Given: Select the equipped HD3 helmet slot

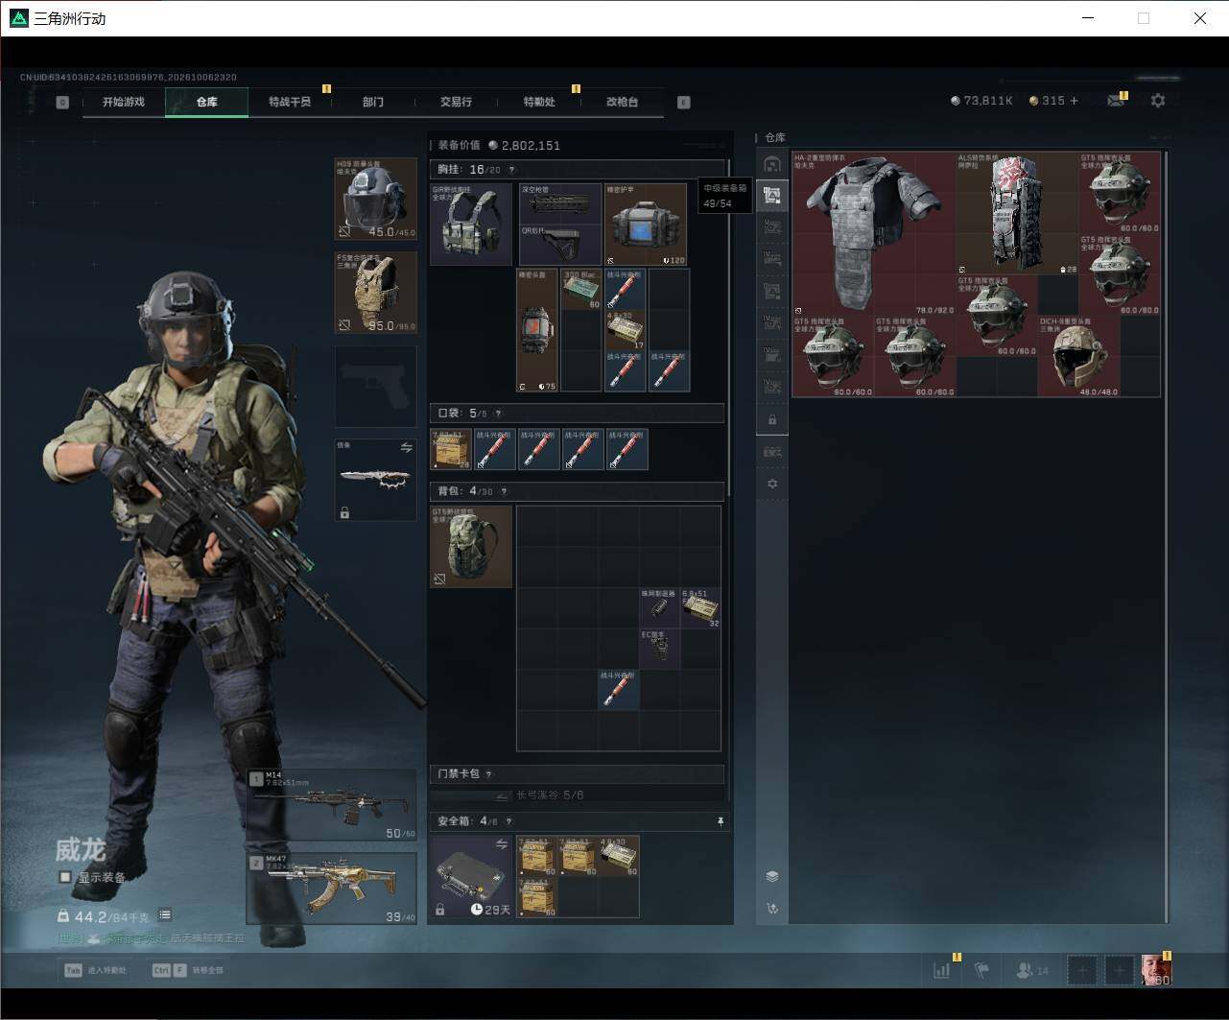Looking at the screenshot, I should (376, 199).
